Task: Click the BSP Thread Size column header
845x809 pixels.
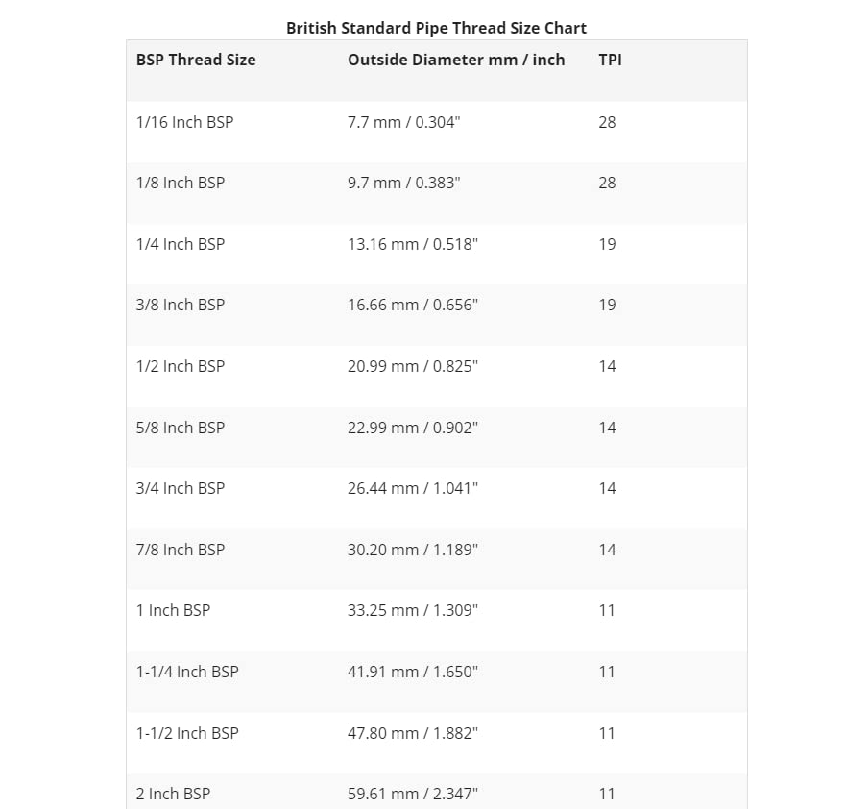Action: tap(196, 60)
